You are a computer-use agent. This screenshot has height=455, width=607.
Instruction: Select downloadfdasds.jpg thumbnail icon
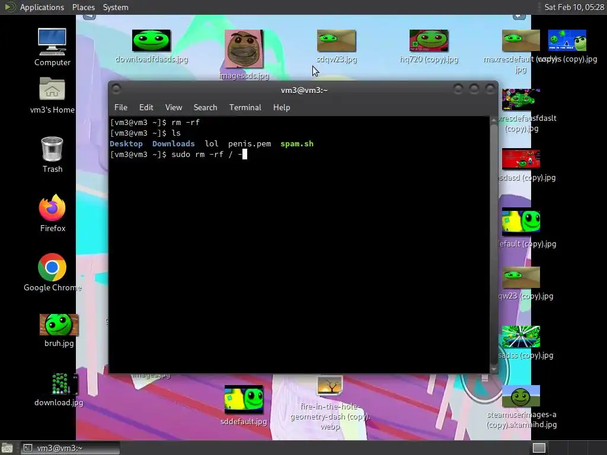151,41
